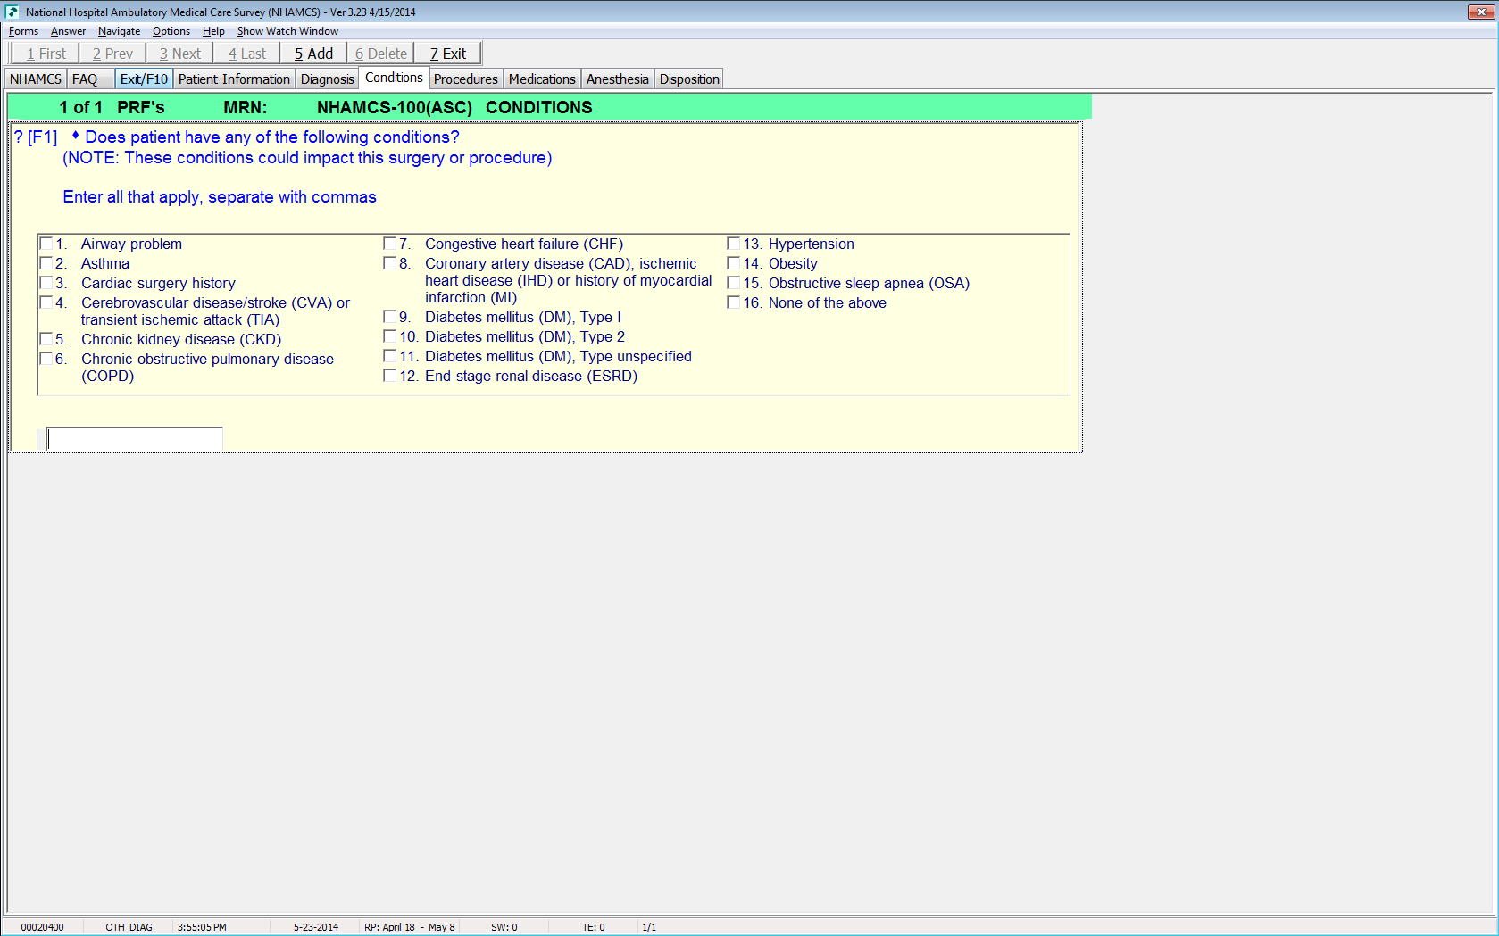Check Obstructive sleep apnea (OSA)
1499x936 pixels.
click(734, 283)
